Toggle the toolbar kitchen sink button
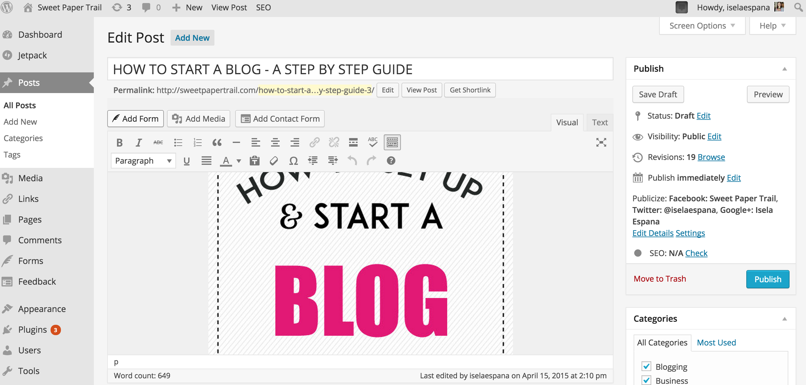 point(392,143)
